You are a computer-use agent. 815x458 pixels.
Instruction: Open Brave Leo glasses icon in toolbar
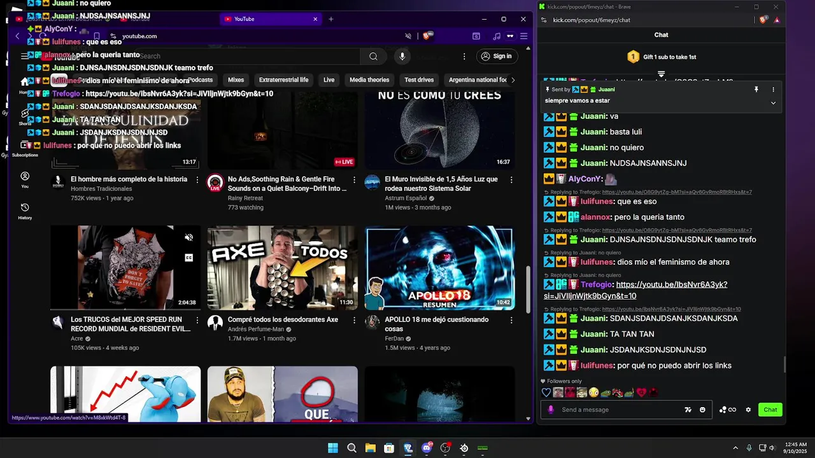click(x=510, y=36)
